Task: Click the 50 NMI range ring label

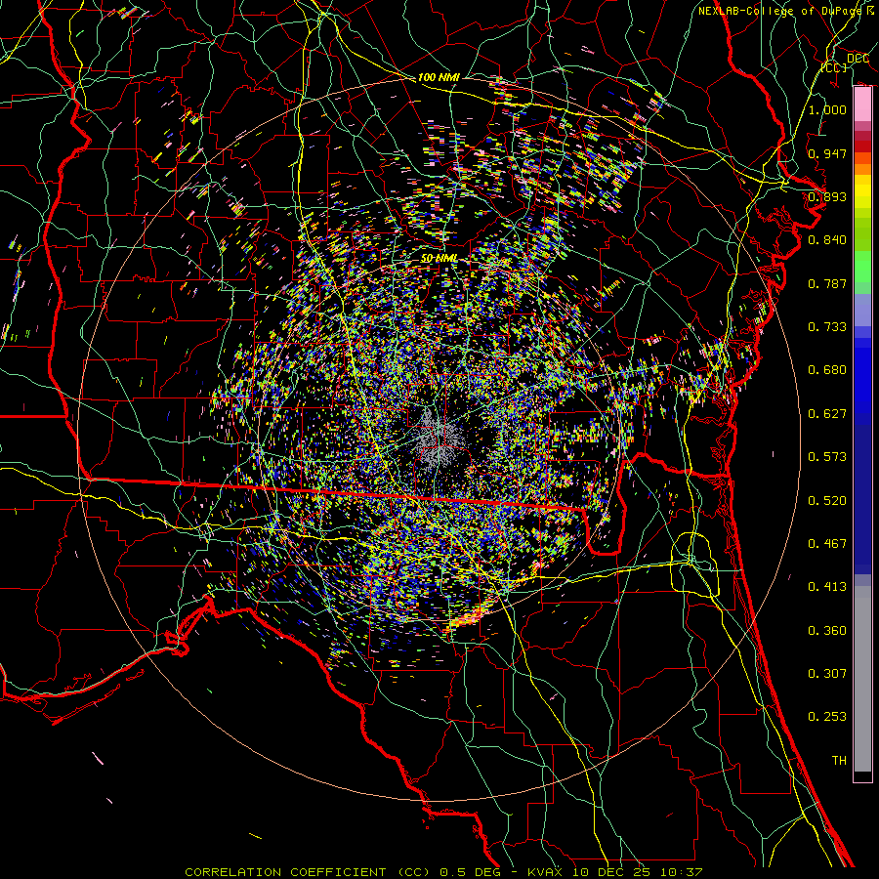Action: pos(439,259)
